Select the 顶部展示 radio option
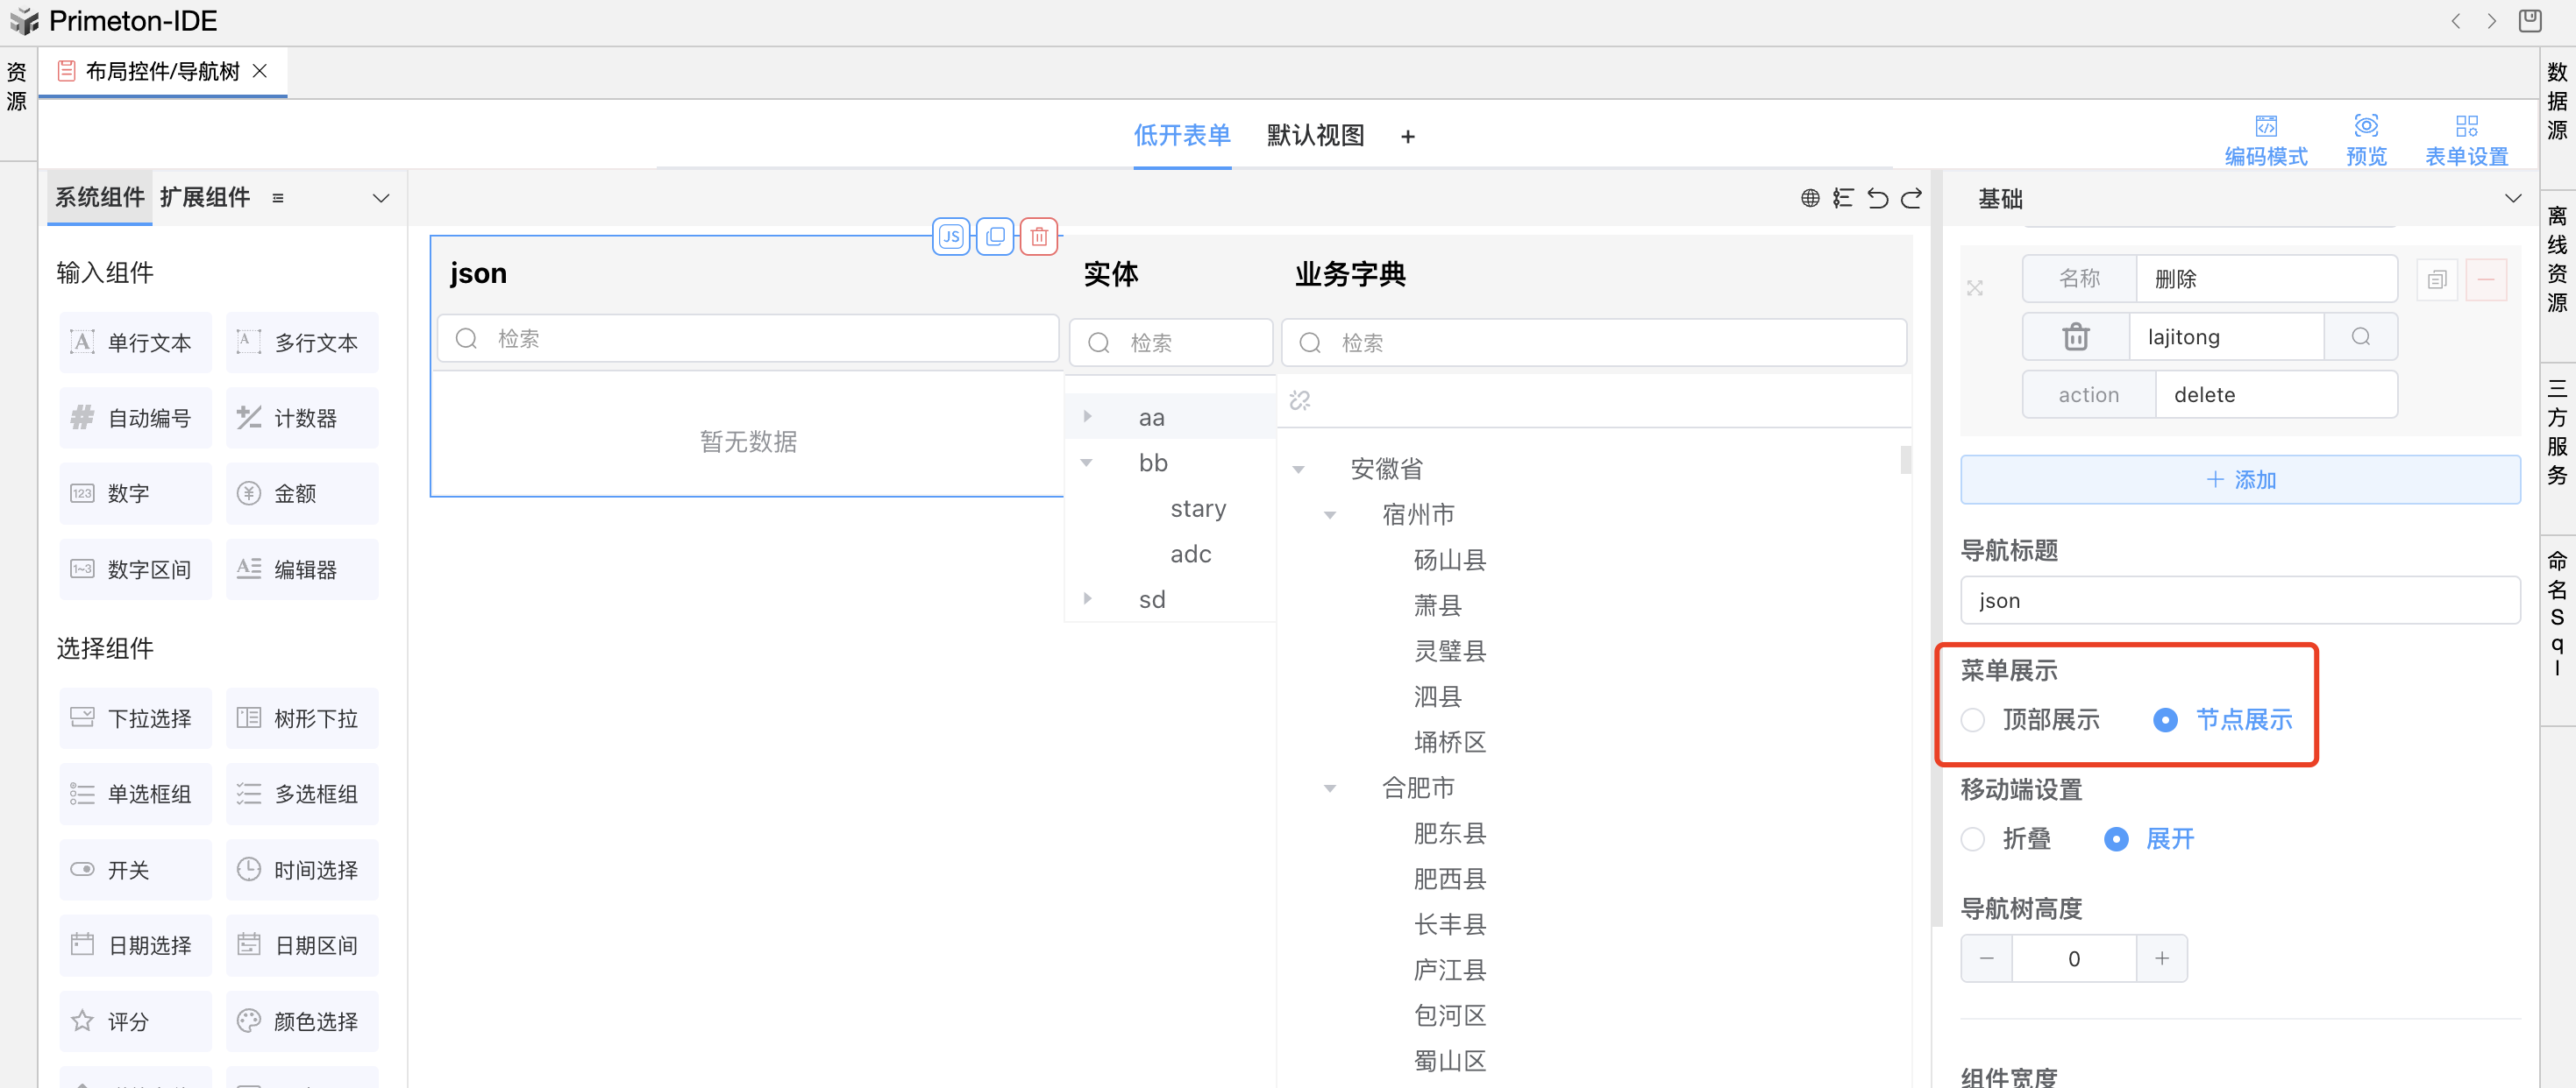Viewport: 2576px width, 1088px height. [x=1972, y=719]
